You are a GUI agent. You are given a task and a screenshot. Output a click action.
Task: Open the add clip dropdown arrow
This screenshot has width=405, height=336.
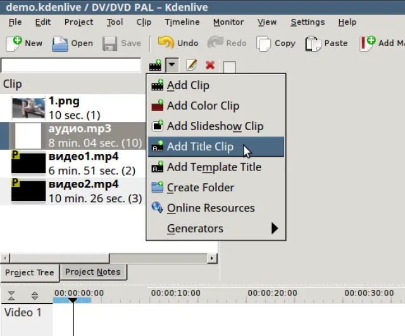tap(172, 65)
